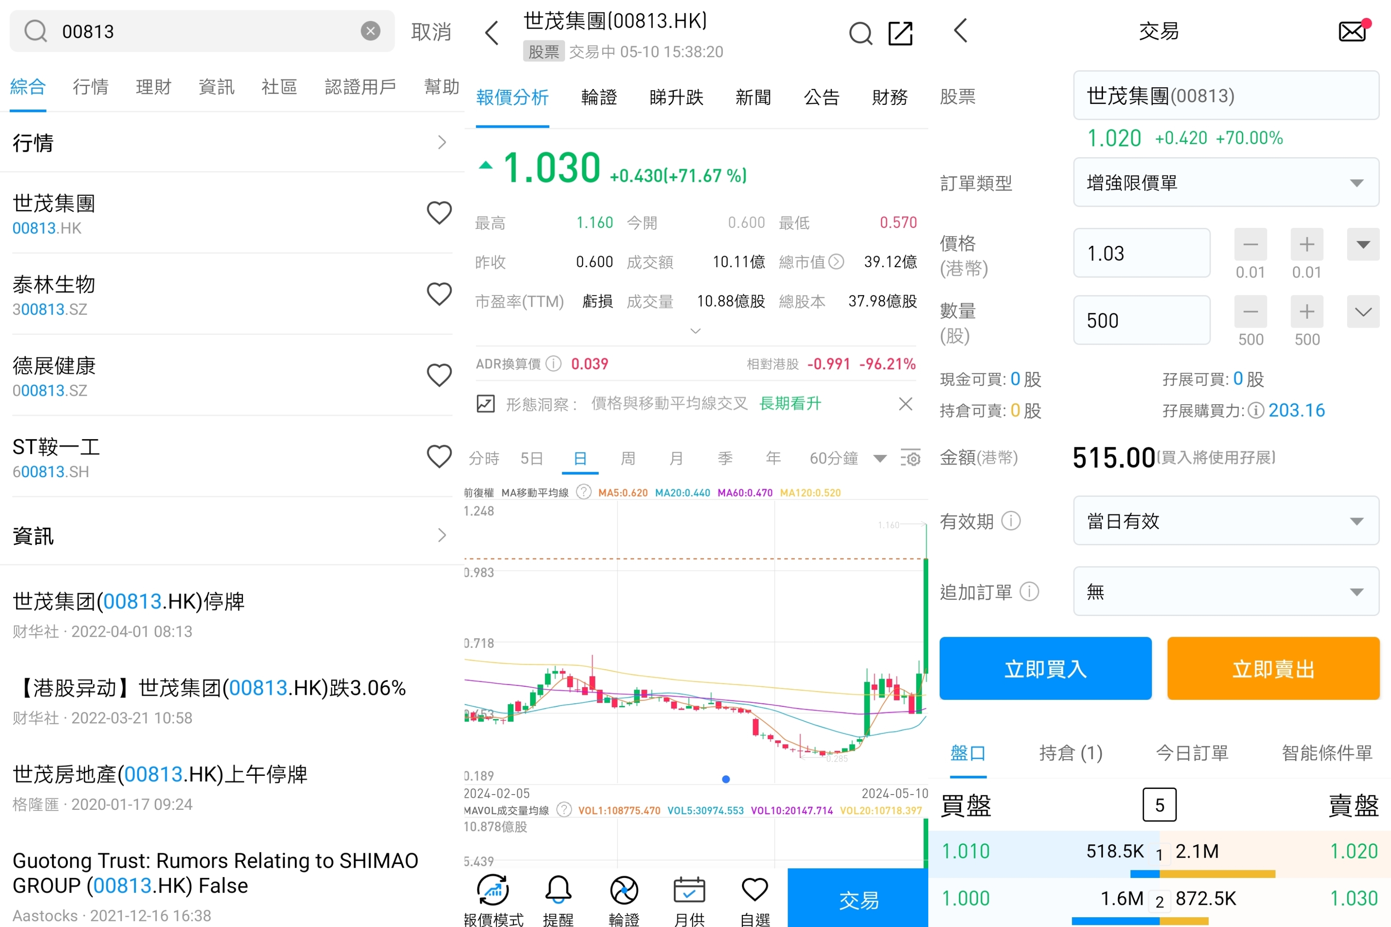Switch to the 持倉 (1) tab

click(x=1071, y=753)
